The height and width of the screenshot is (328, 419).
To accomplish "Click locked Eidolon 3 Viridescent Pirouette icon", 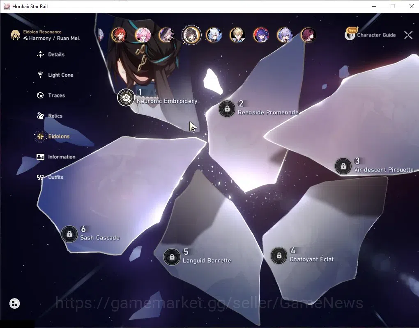I will coord(343,166).
